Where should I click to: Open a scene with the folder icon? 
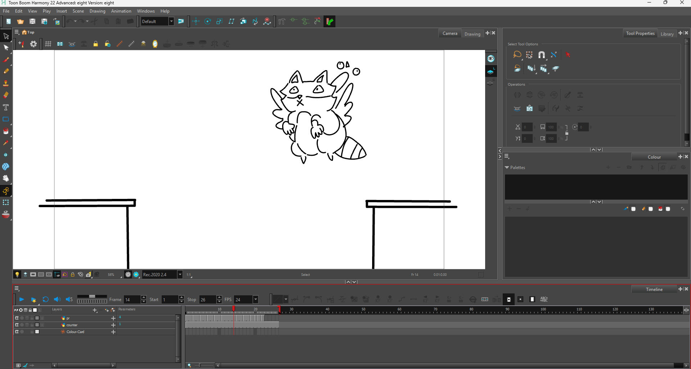(x=20, y=22)
